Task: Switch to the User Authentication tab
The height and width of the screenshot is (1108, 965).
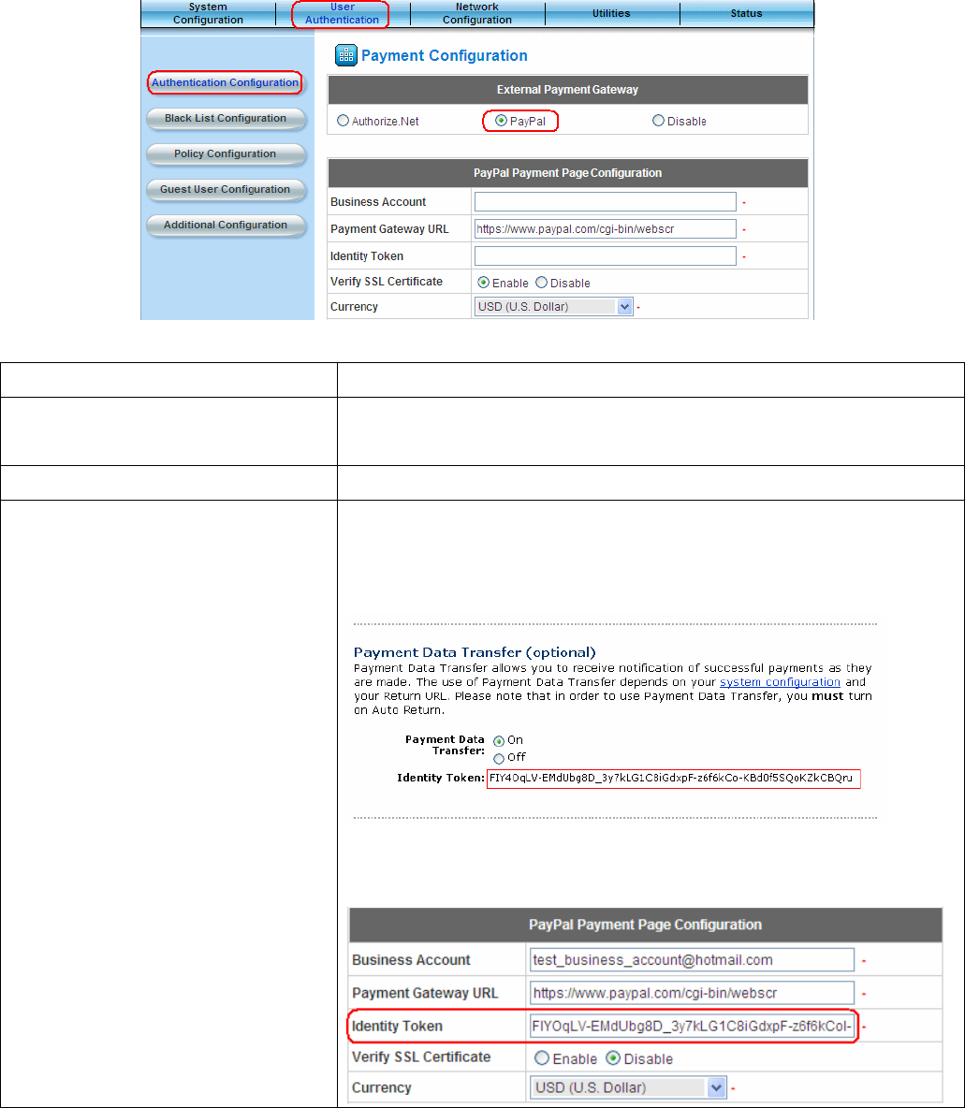Action: 343,13
